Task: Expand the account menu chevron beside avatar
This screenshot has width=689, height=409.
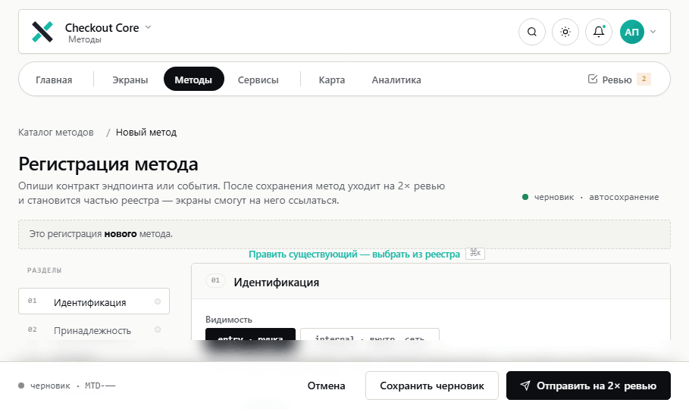Action: point(653,32)
